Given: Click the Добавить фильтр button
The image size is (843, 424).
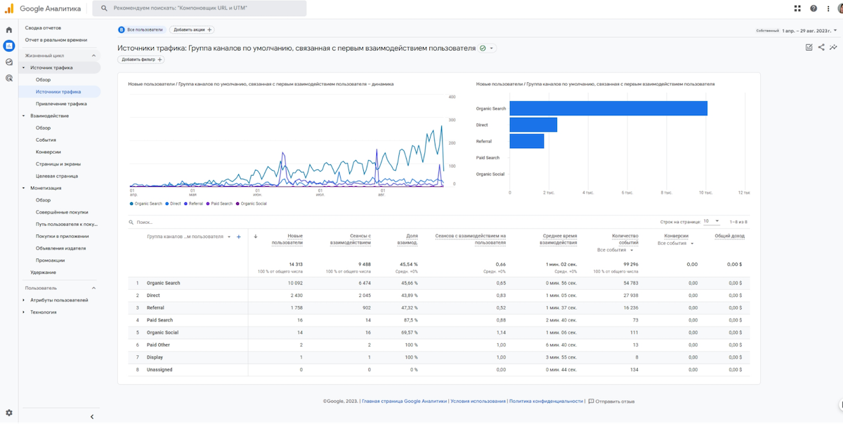Looking at the screenshot, I should 141,60.
